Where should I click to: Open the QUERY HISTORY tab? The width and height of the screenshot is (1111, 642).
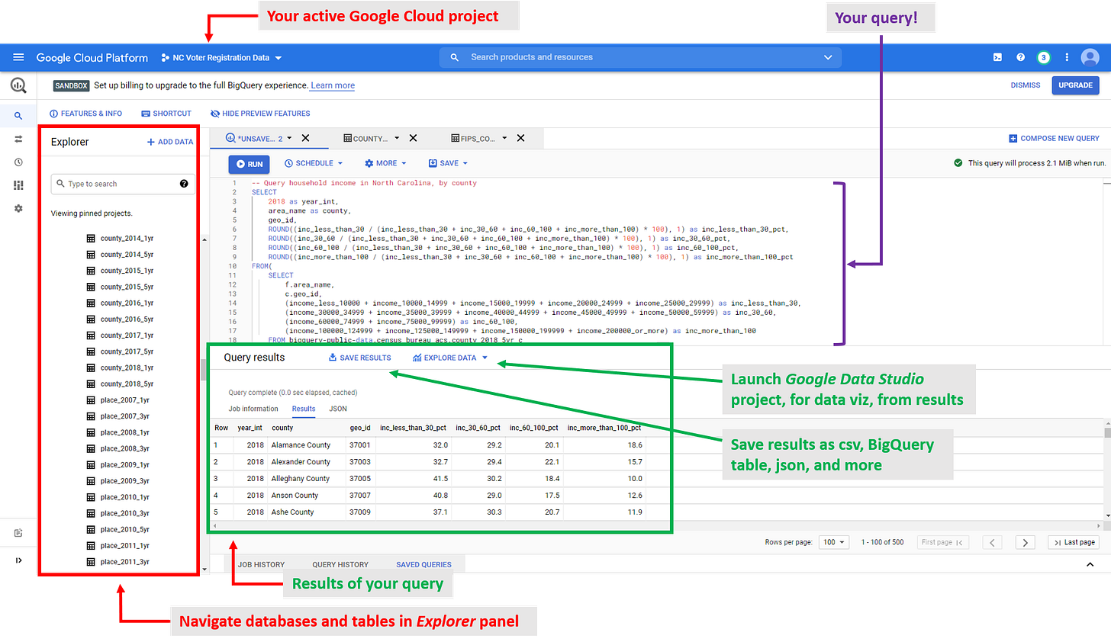(340, 565)
